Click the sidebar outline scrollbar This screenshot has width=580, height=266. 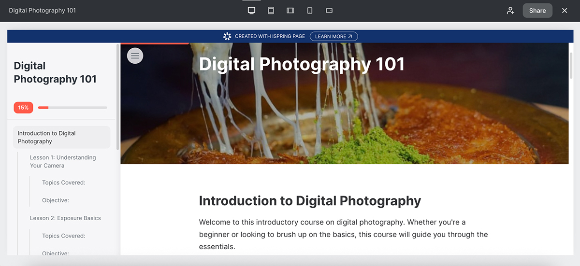point(118,97)
